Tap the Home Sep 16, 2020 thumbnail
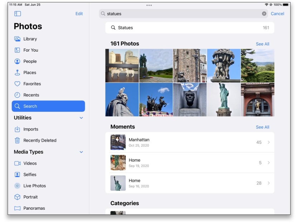The width and height of the screenshot is (297, 223). pos(118,183)
